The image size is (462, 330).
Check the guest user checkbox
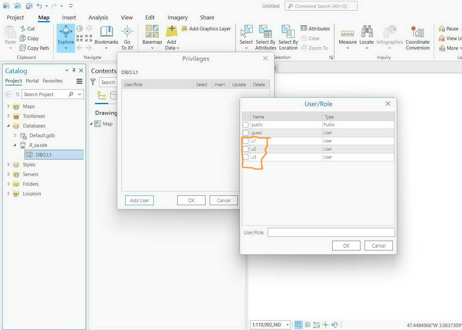246,133
